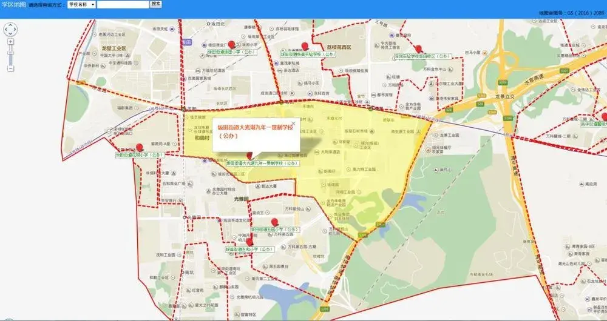Click the zoom slider handle
This screenshot has height=321, width=607.
coord(10,53)
